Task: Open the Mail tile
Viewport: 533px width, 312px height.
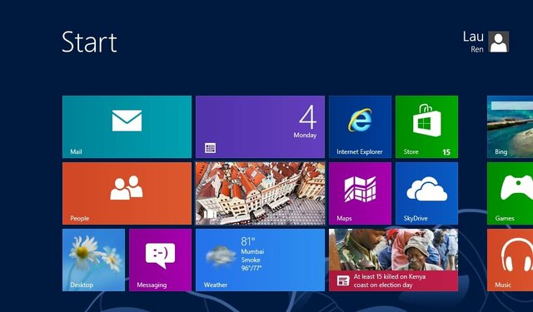Action: click(127, 126)
